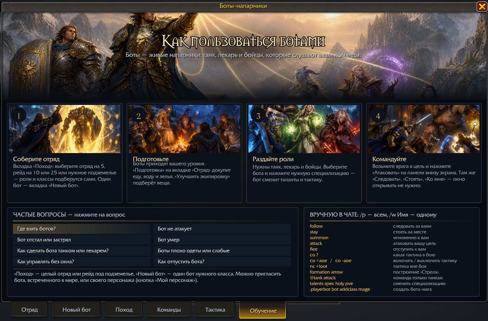This screenshot has width=488, height=321.
Task: Click the «co +aoe / co -aoe» command
Action: point(331,261)
